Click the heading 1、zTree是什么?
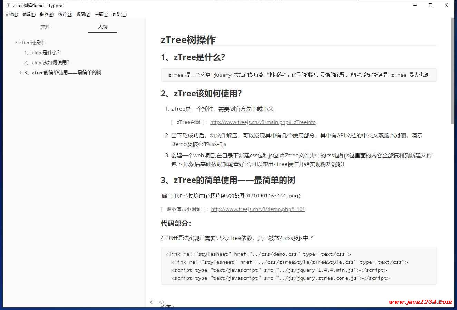 193,57
